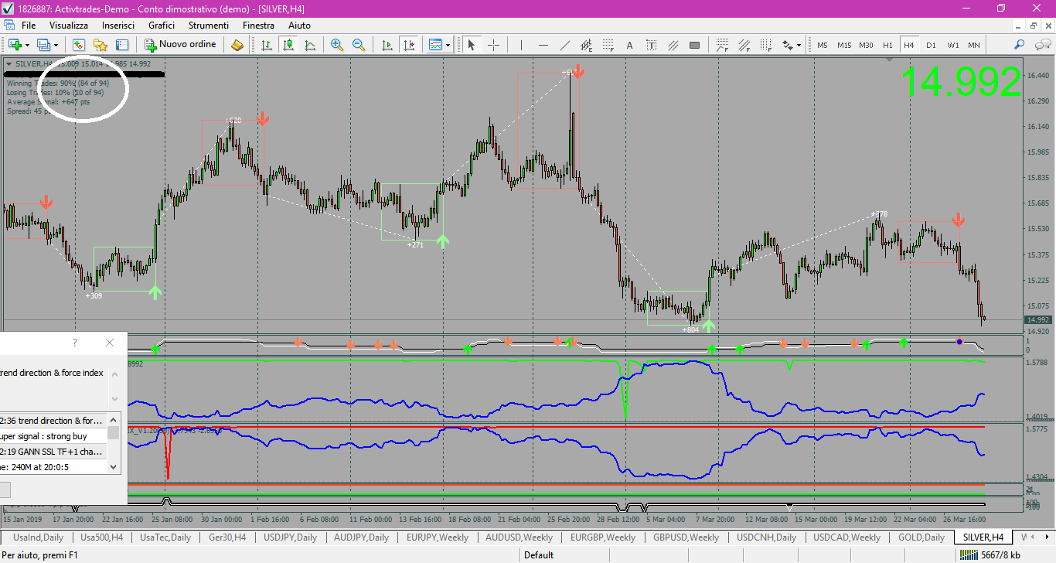Screen dimensions: 1056x563
Task: Switch timeframe to H1
Action: 887,45
